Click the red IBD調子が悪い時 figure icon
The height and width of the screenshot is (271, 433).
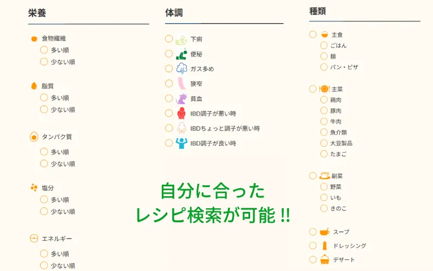click(x=181, y=113)
